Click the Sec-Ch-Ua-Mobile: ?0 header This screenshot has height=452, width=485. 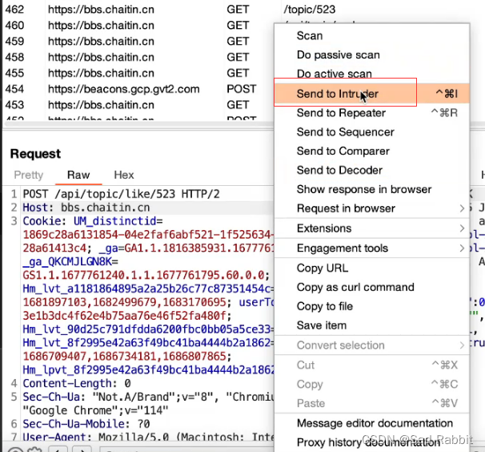point(86,424)
